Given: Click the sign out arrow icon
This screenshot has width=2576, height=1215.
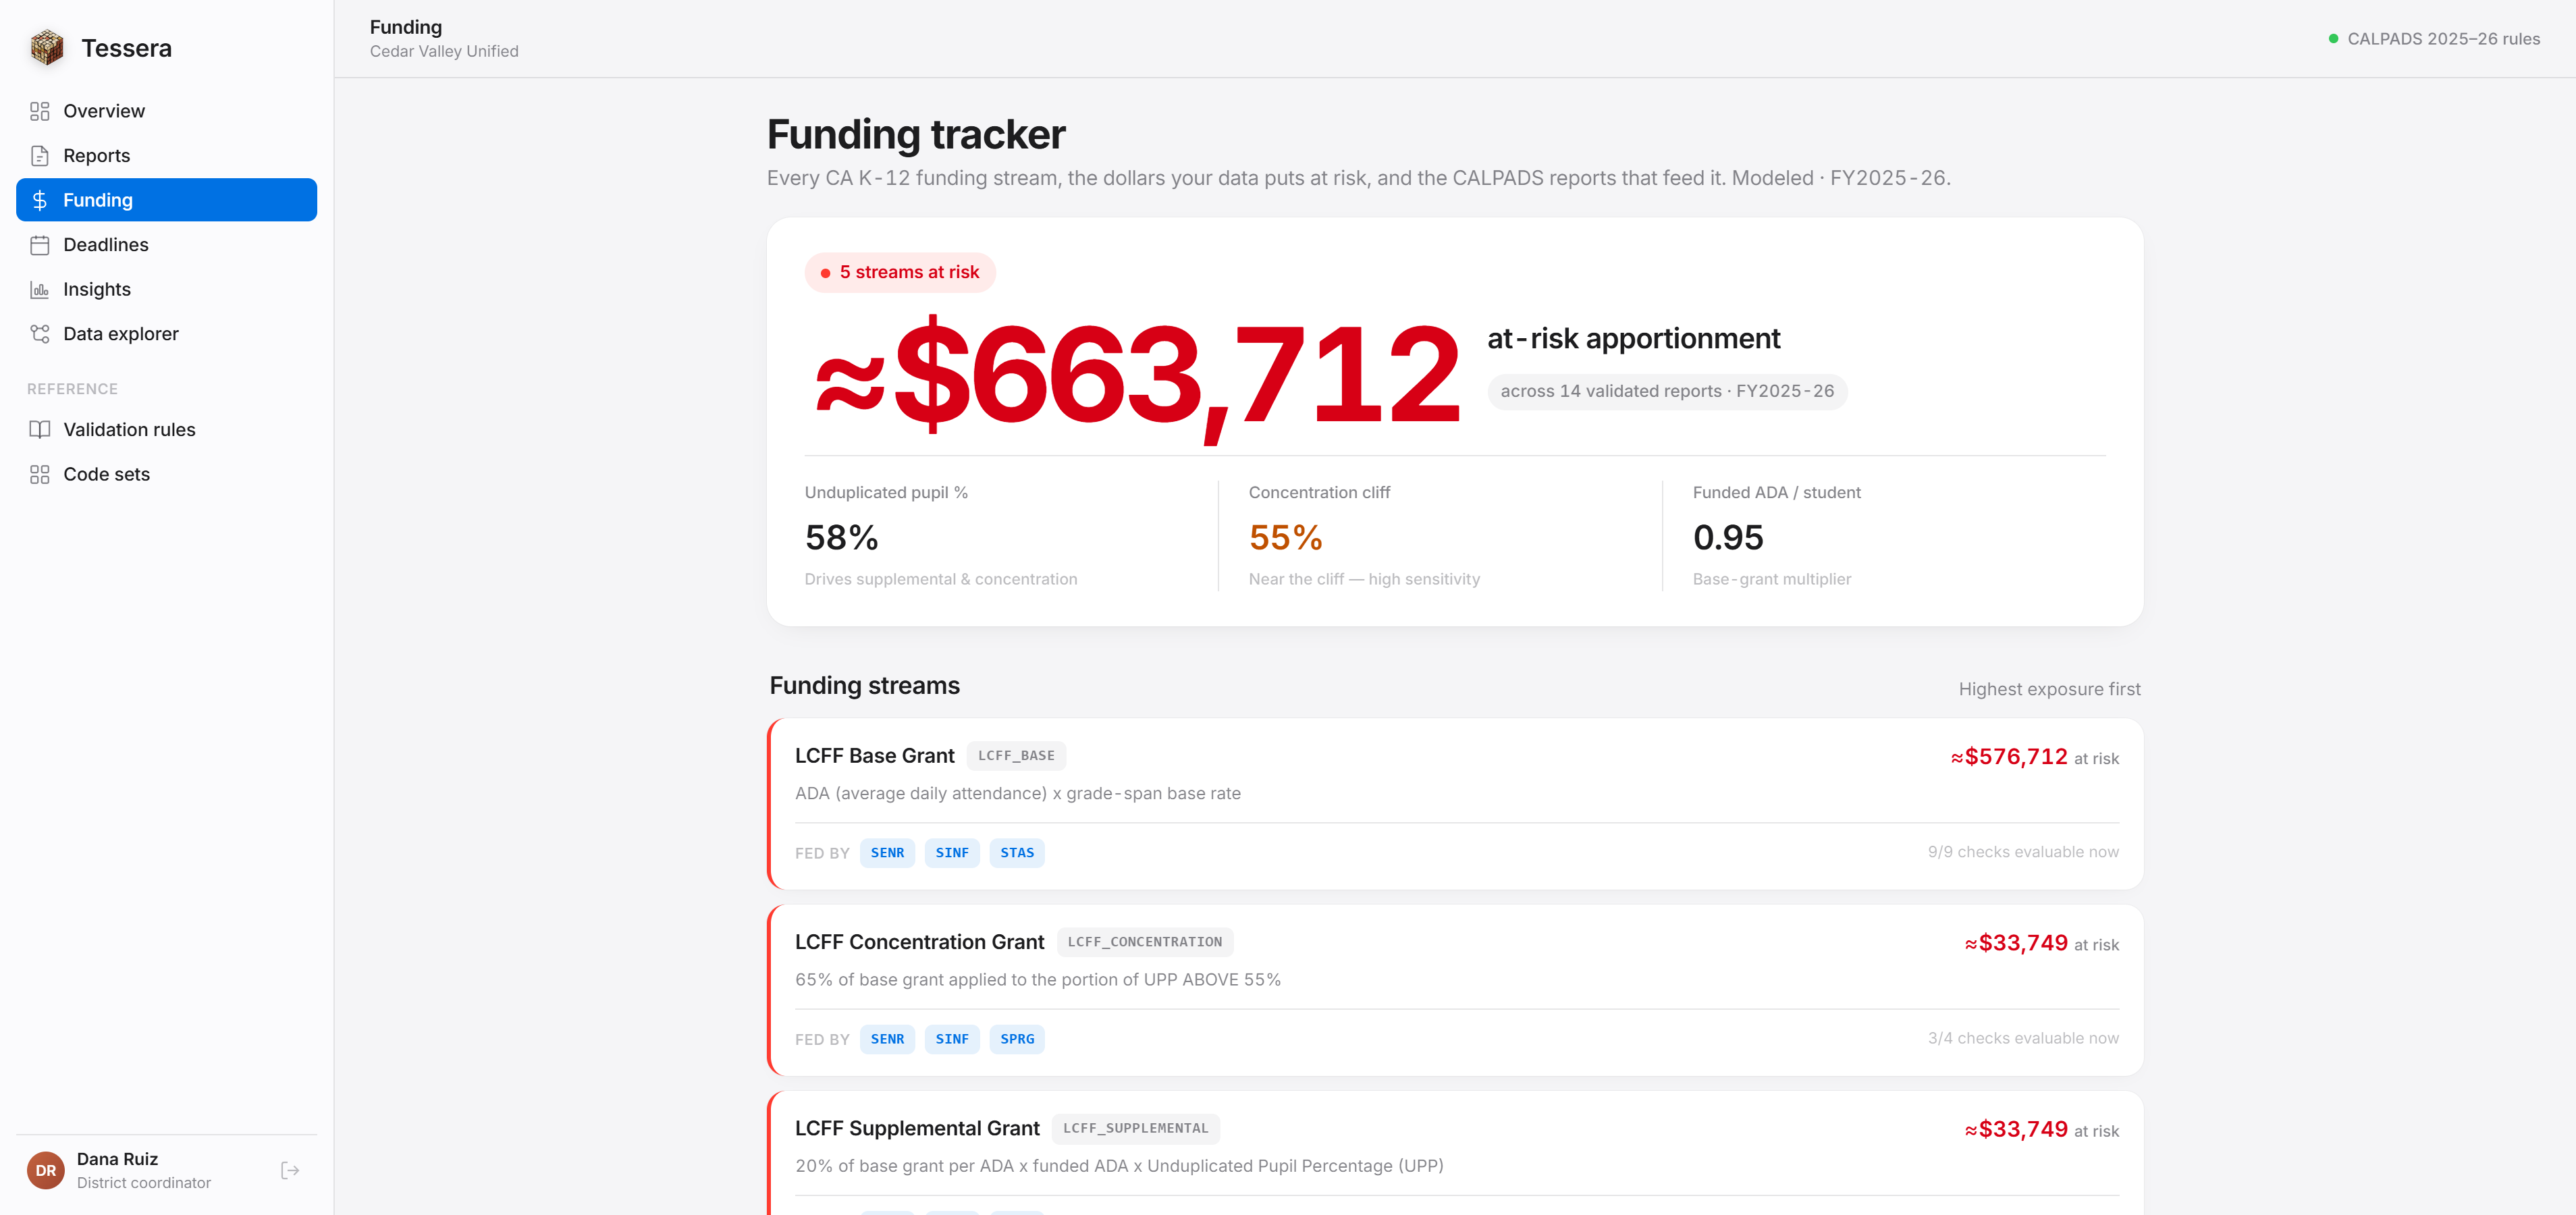Looking at the screenshot, I should click(x=290, y=1170).
